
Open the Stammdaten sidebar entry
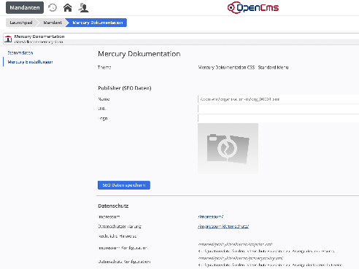click(20, 52)
